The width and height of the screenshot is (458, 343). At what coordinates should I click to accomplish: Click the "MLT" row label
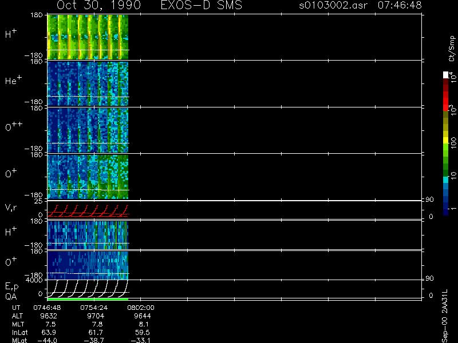pos(18,324)
